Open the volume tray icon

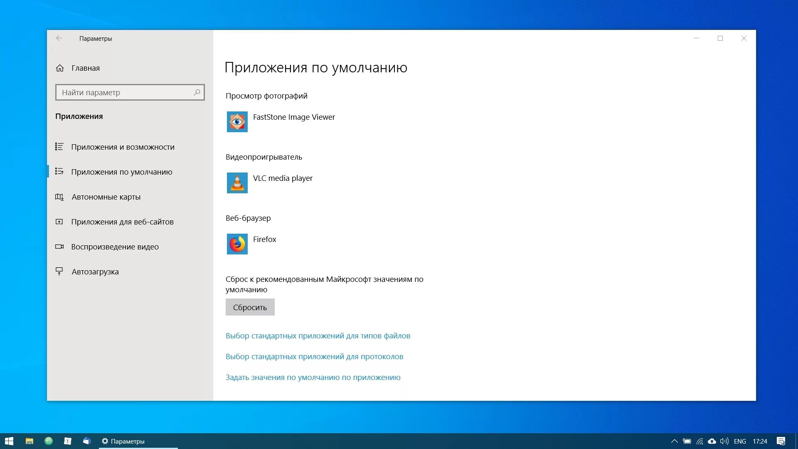(724, 441)
